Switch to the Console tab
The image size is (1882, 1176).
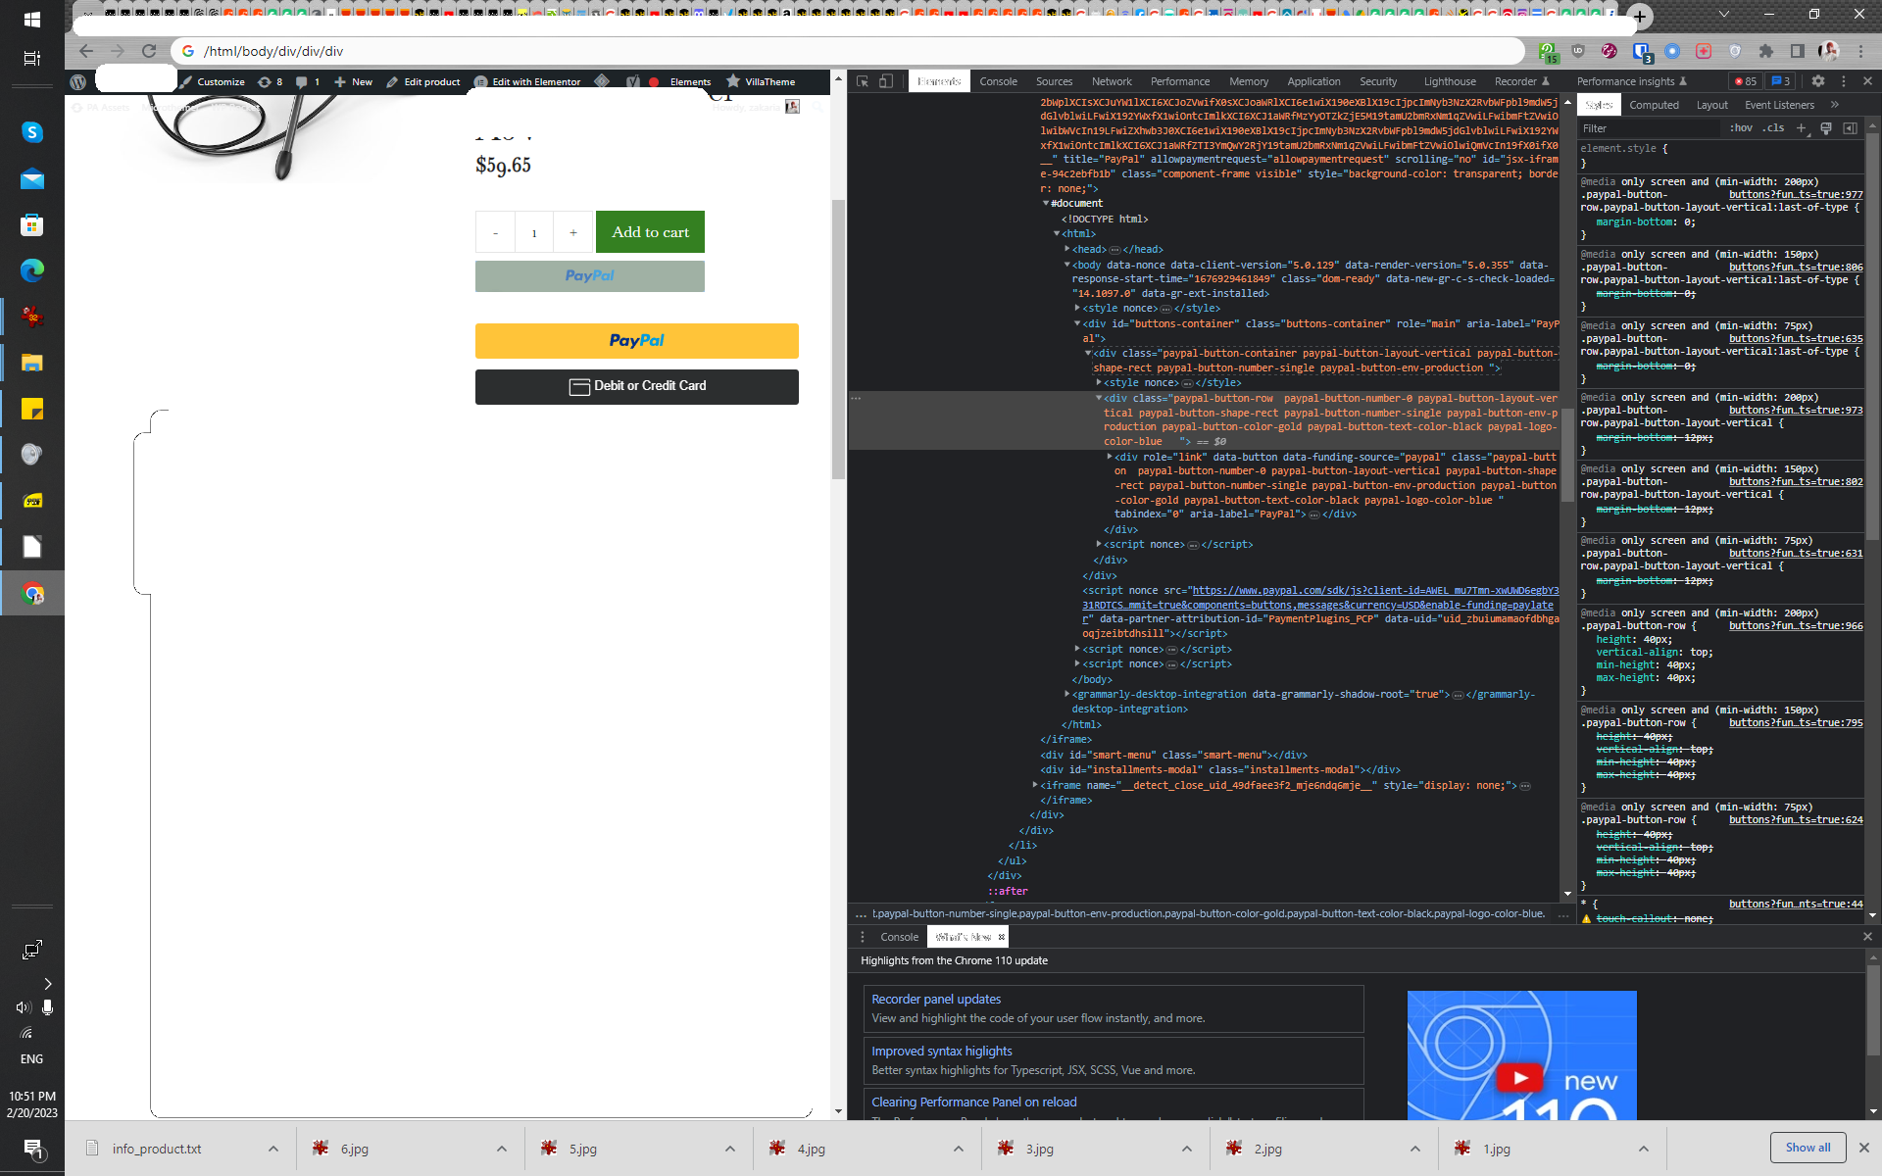tap(998, 81)
